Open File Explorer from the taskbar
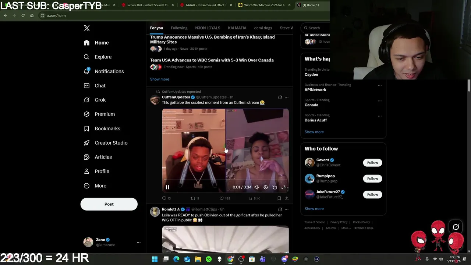 198,259
